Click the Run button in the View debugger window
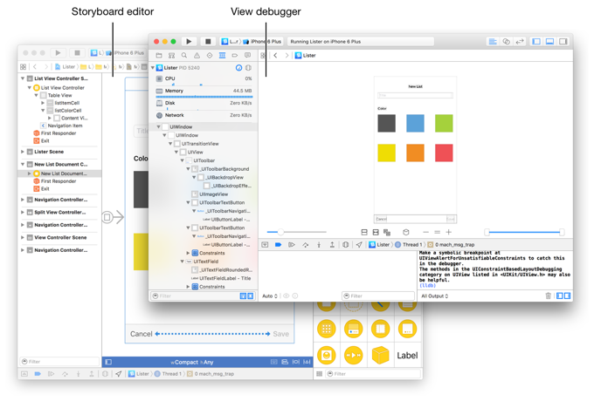This screenshot has height=401, width=594. (x=189, y=42)
